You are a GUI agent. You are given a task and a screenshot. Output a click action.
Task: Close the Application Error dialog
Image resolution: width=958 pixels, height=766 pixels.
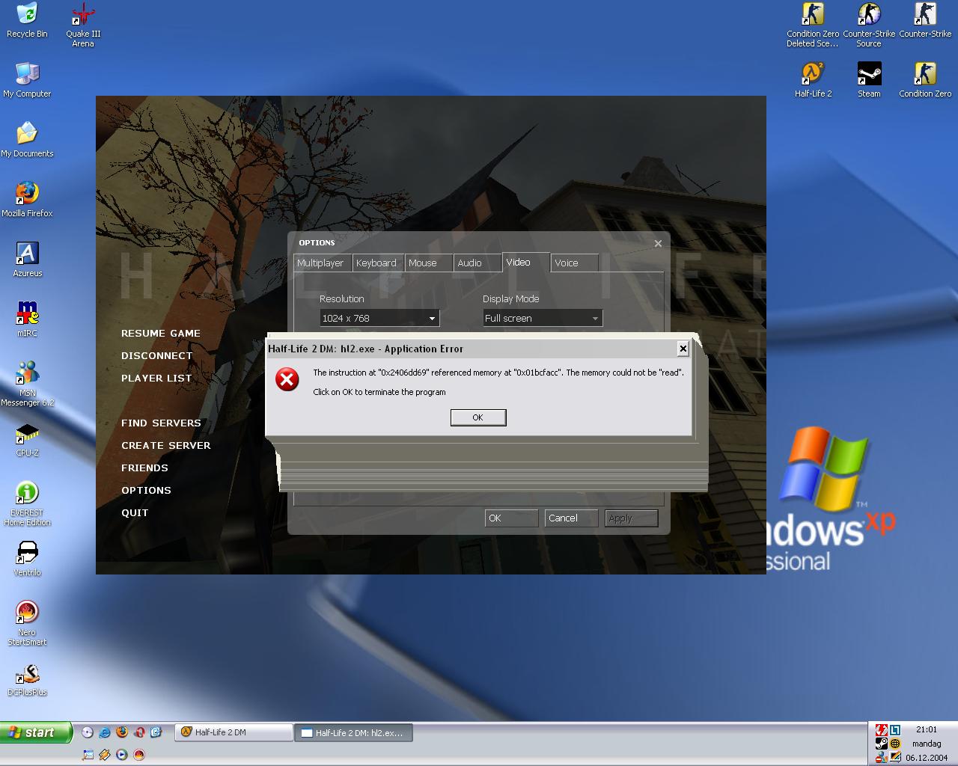(x=683, y=349)
